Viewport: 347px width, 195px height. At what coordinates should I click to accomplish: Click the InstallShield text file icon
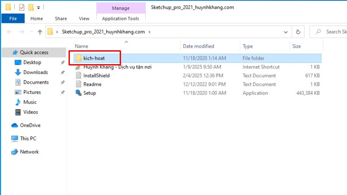tap(78, 75)
